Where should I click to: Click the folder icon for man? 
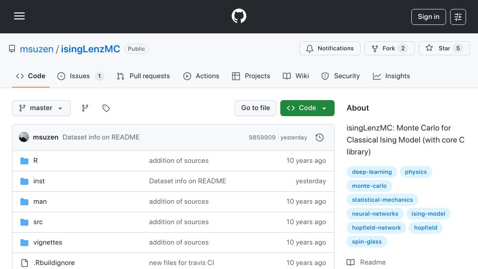pyautogui.click(x=24, y=202)
